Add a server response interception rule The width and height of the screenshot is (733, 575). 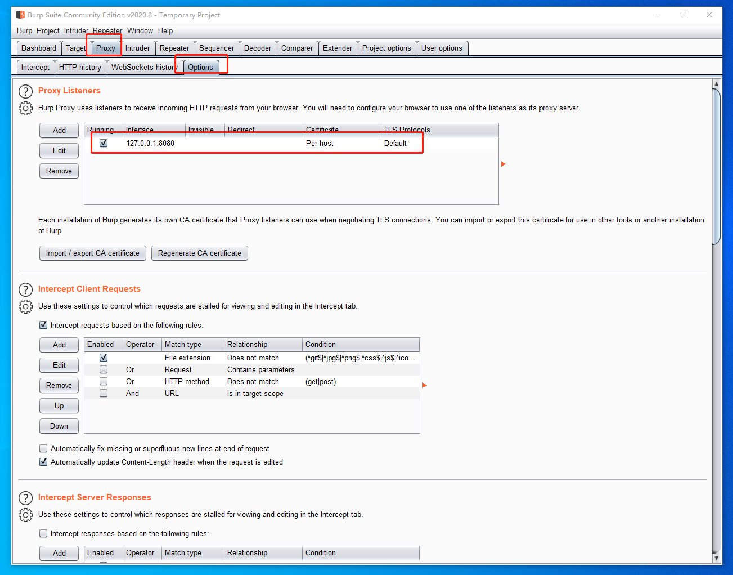(x=59, y=553)
